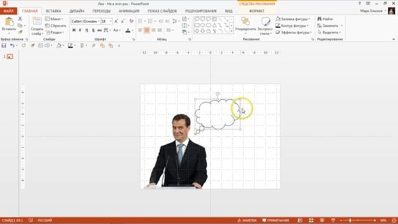This screenshot has width=398, height=224.
Task: Click the text direction icon
Action: pos(185,19)
